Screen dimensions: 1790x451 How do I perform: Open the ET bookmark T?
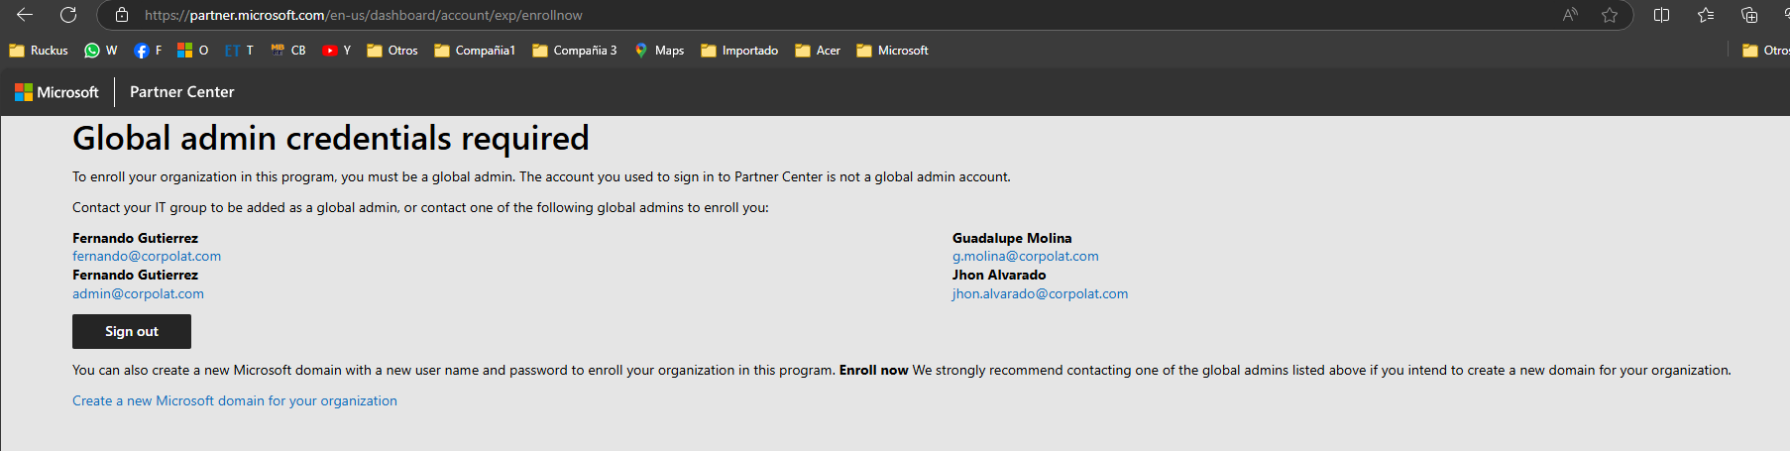point(239,51)
